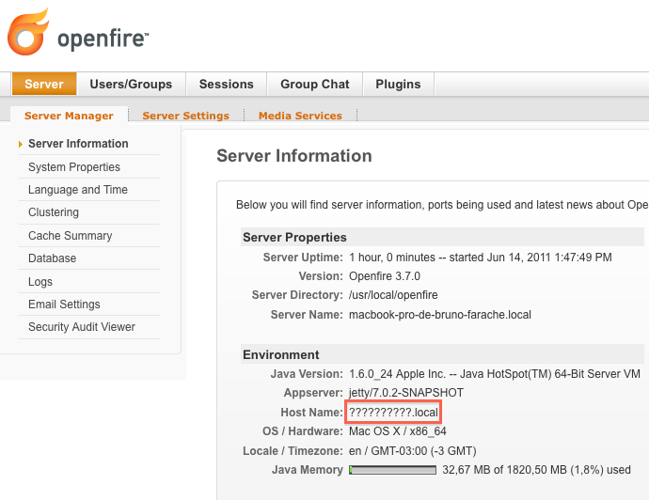Select the Java Version value text

click(x=495, y=374)
